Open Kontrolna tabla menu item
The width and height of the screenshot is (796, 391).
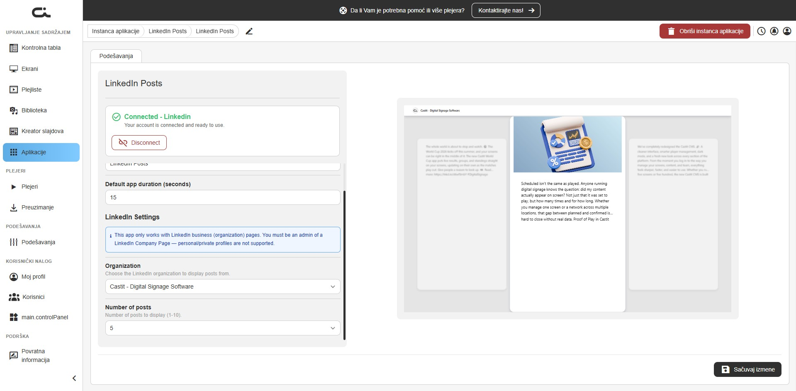[x=41, y=48]
